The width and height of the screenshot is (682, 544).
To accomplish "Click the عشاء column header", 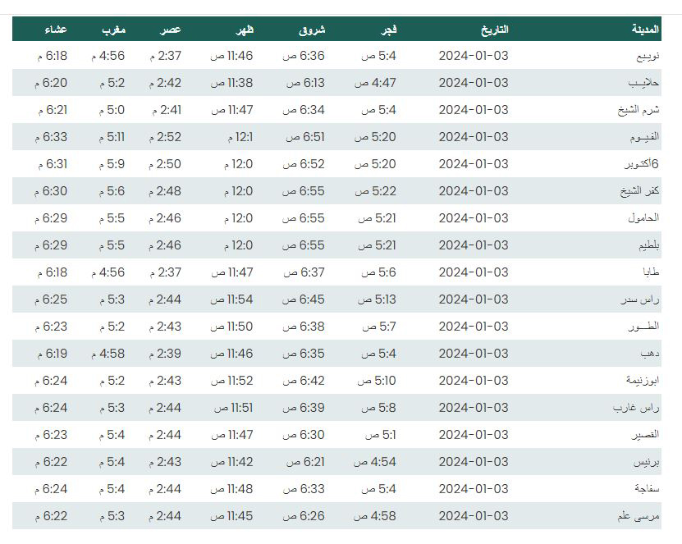I will click(56, 30).
